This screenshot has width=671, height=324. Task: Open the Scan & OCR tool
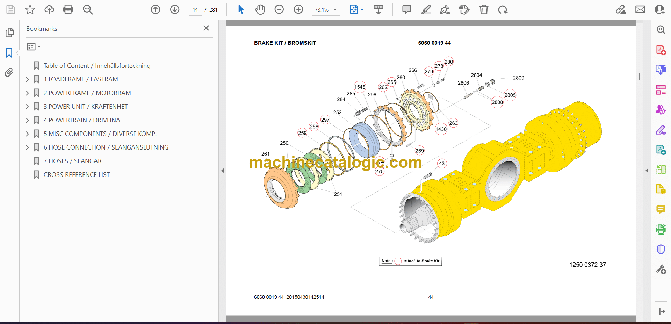(661, 229)
